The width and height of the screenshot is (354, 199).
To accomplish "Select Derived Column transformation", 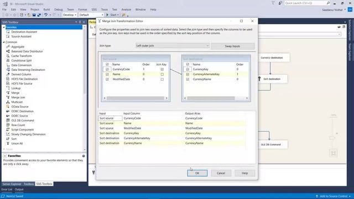I will click(21, 74).
